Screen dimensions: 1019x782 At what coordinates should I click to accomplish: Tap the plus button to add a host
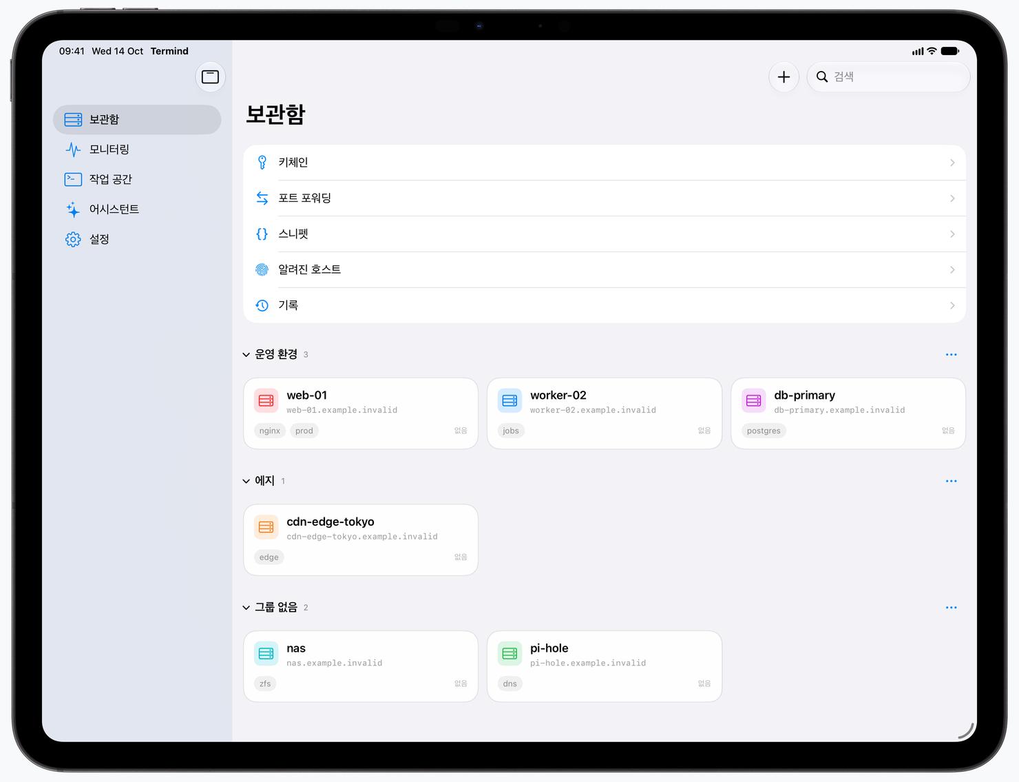[784, 77]
